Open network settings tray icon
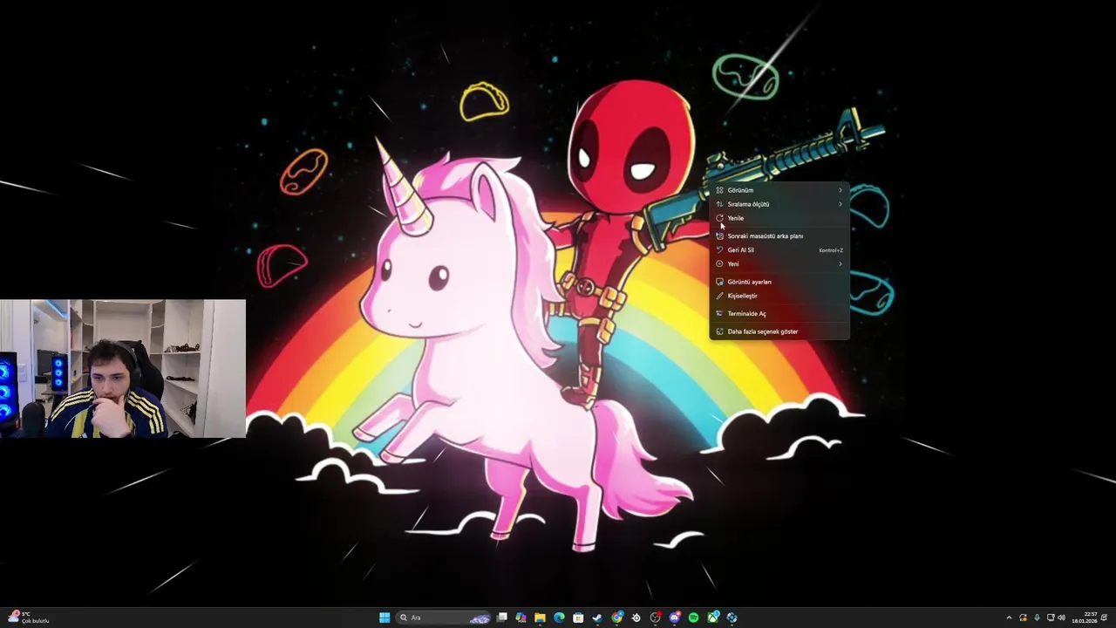 (x=1051, y=618)
